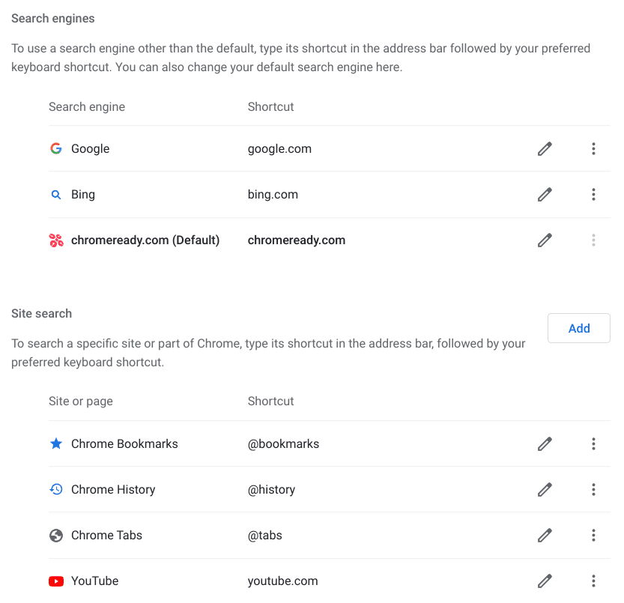This screenshot has width=624, height=603.
Task: Open more actions for Google
Action: pos(593,149)
